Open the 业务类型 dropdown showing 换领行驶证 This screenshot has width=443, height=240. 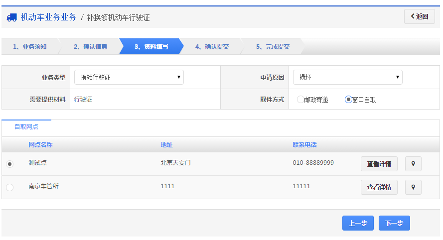(129, 77)
